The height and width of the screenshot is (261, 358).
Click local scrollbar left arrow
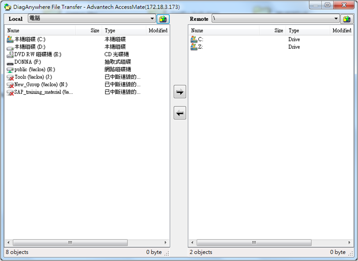pyautogui.click(x=8, y=243)
